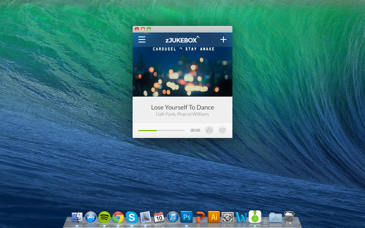Open the hamburger menu in zJukebox

pyautogui.click(x=142, y=40)
